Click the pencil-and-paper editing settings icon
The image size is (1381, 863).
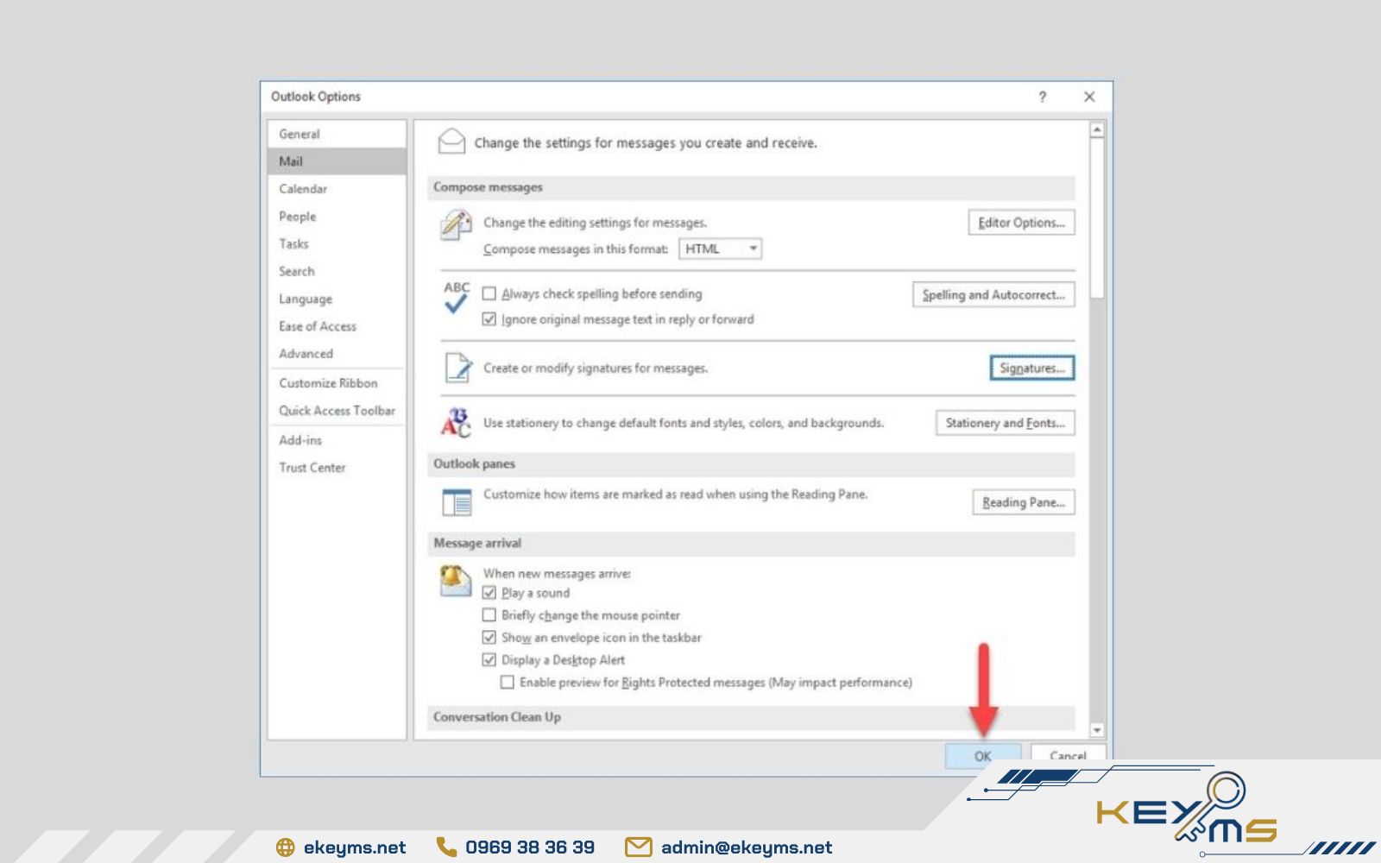pos(456,225)
